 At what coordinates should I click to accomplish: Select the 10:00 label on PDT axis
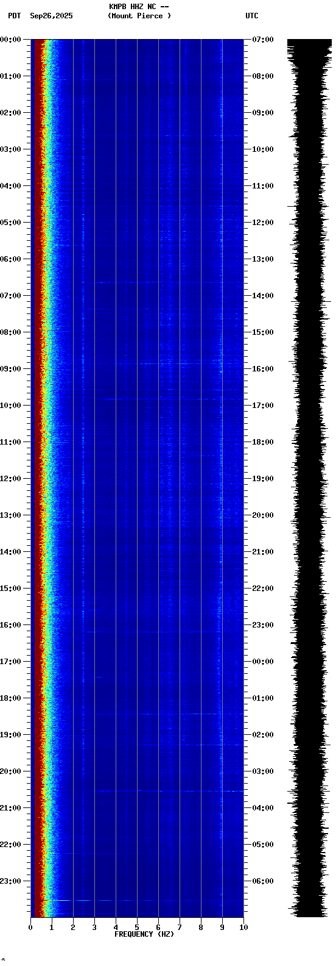click(x=11, y=406)
